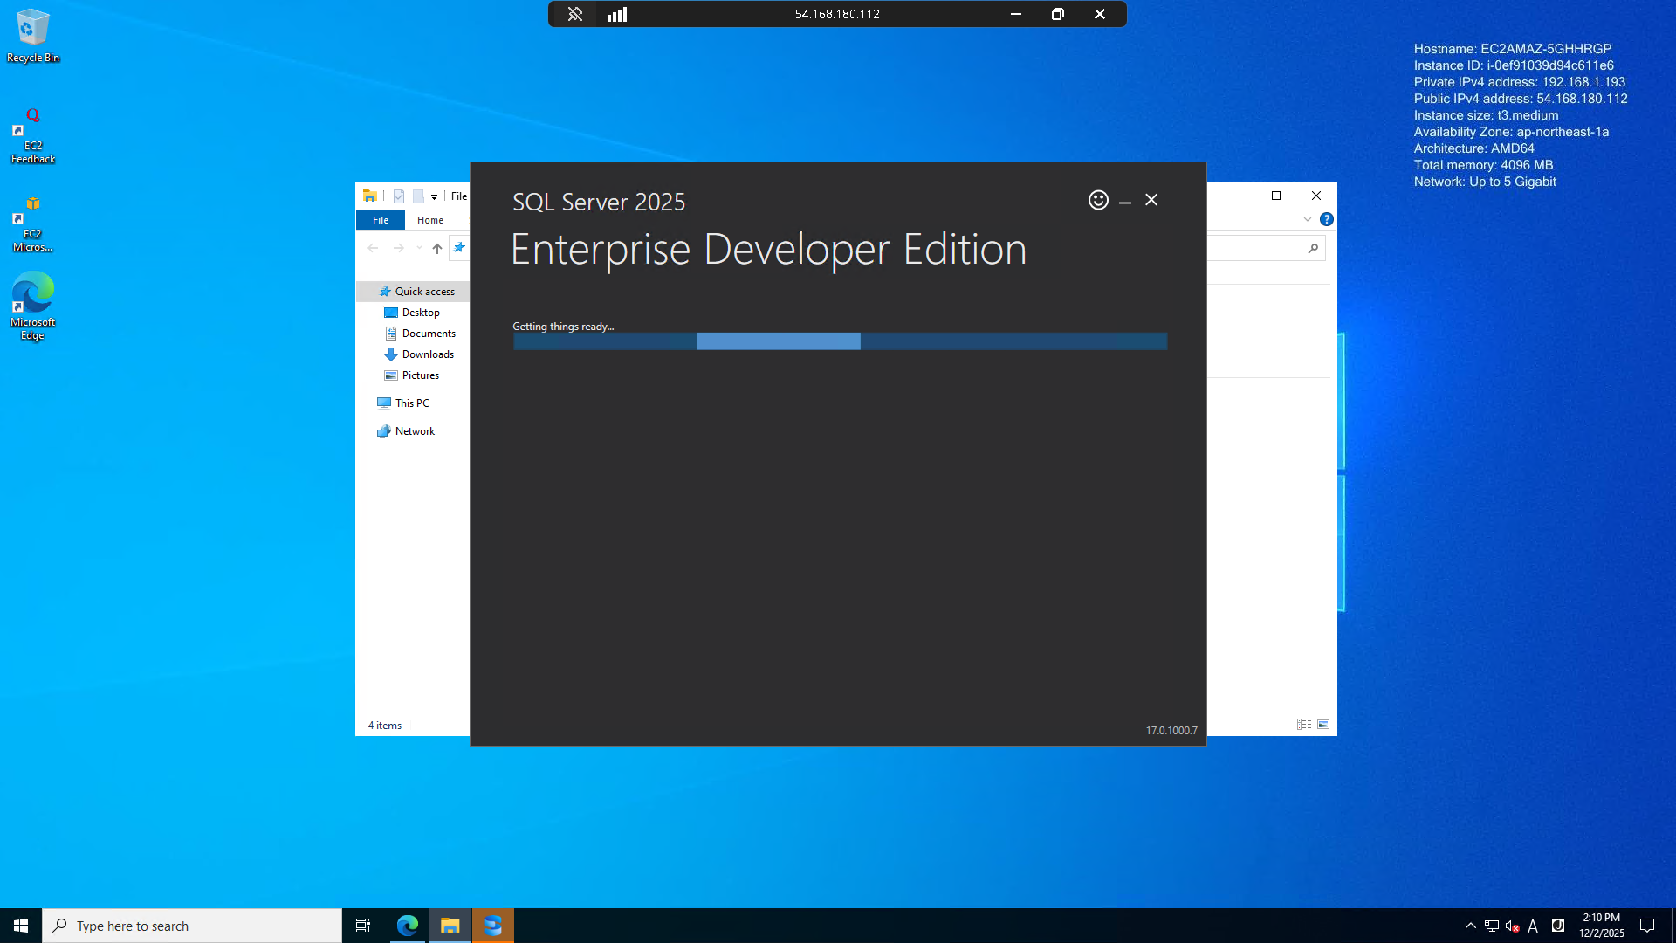Click the smiley feedback icon in installer

click(x=1098, y=200)
